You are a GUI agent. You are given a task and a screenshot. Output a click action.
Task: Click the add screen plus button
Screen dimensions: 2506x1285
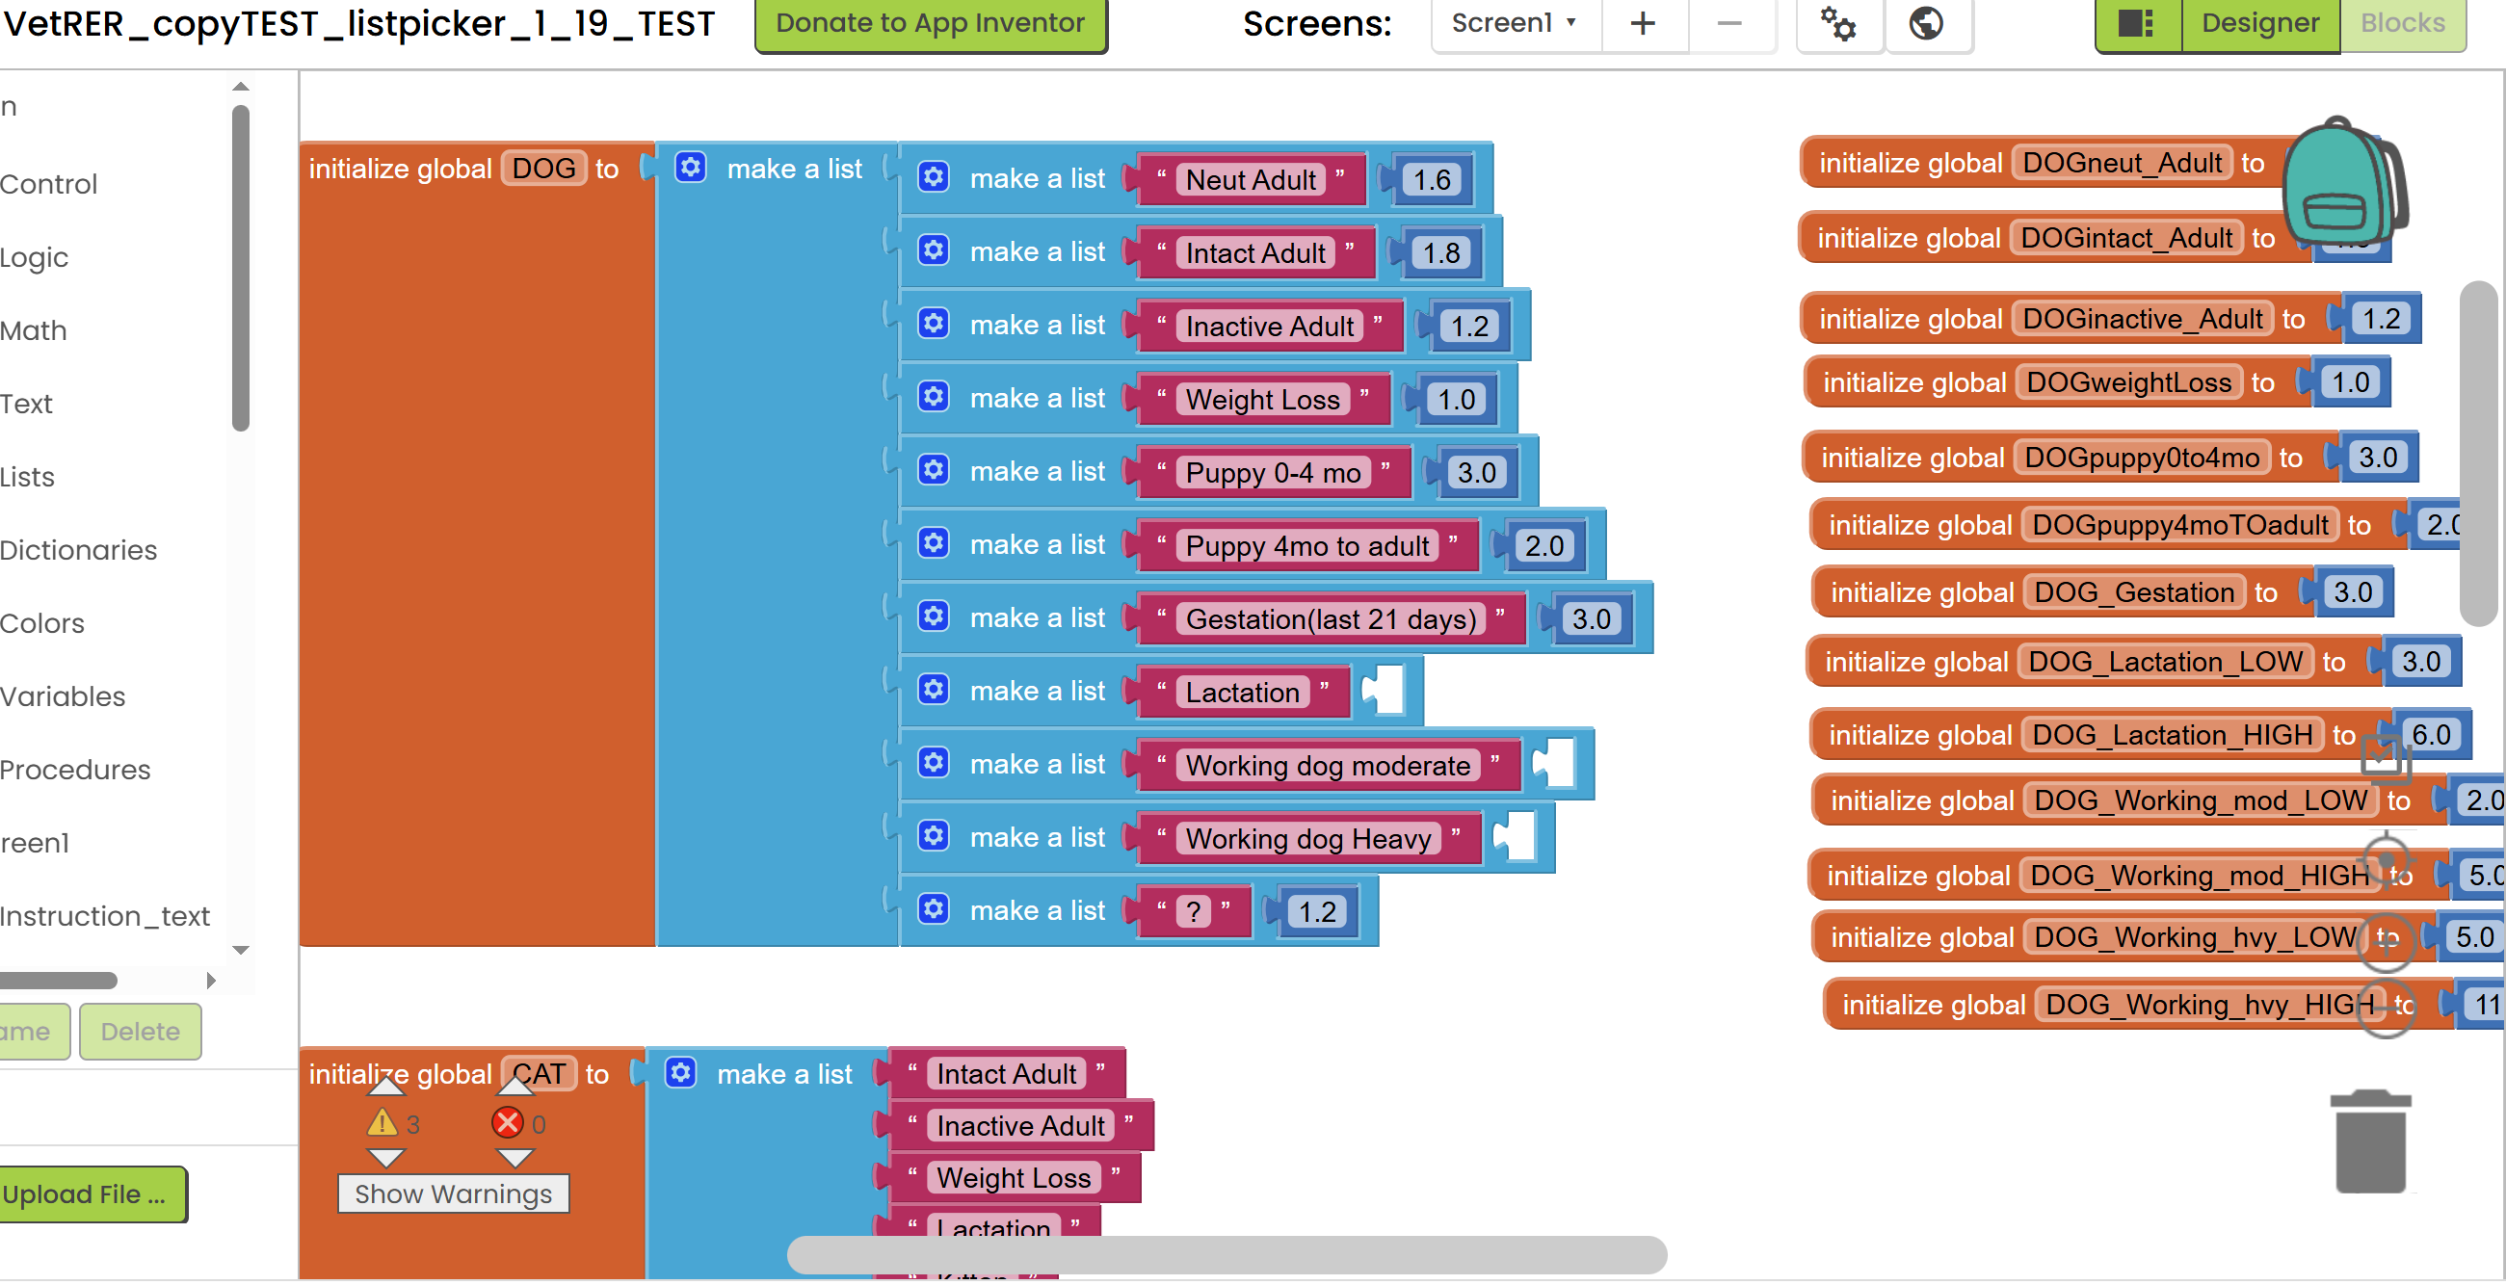1642,23
